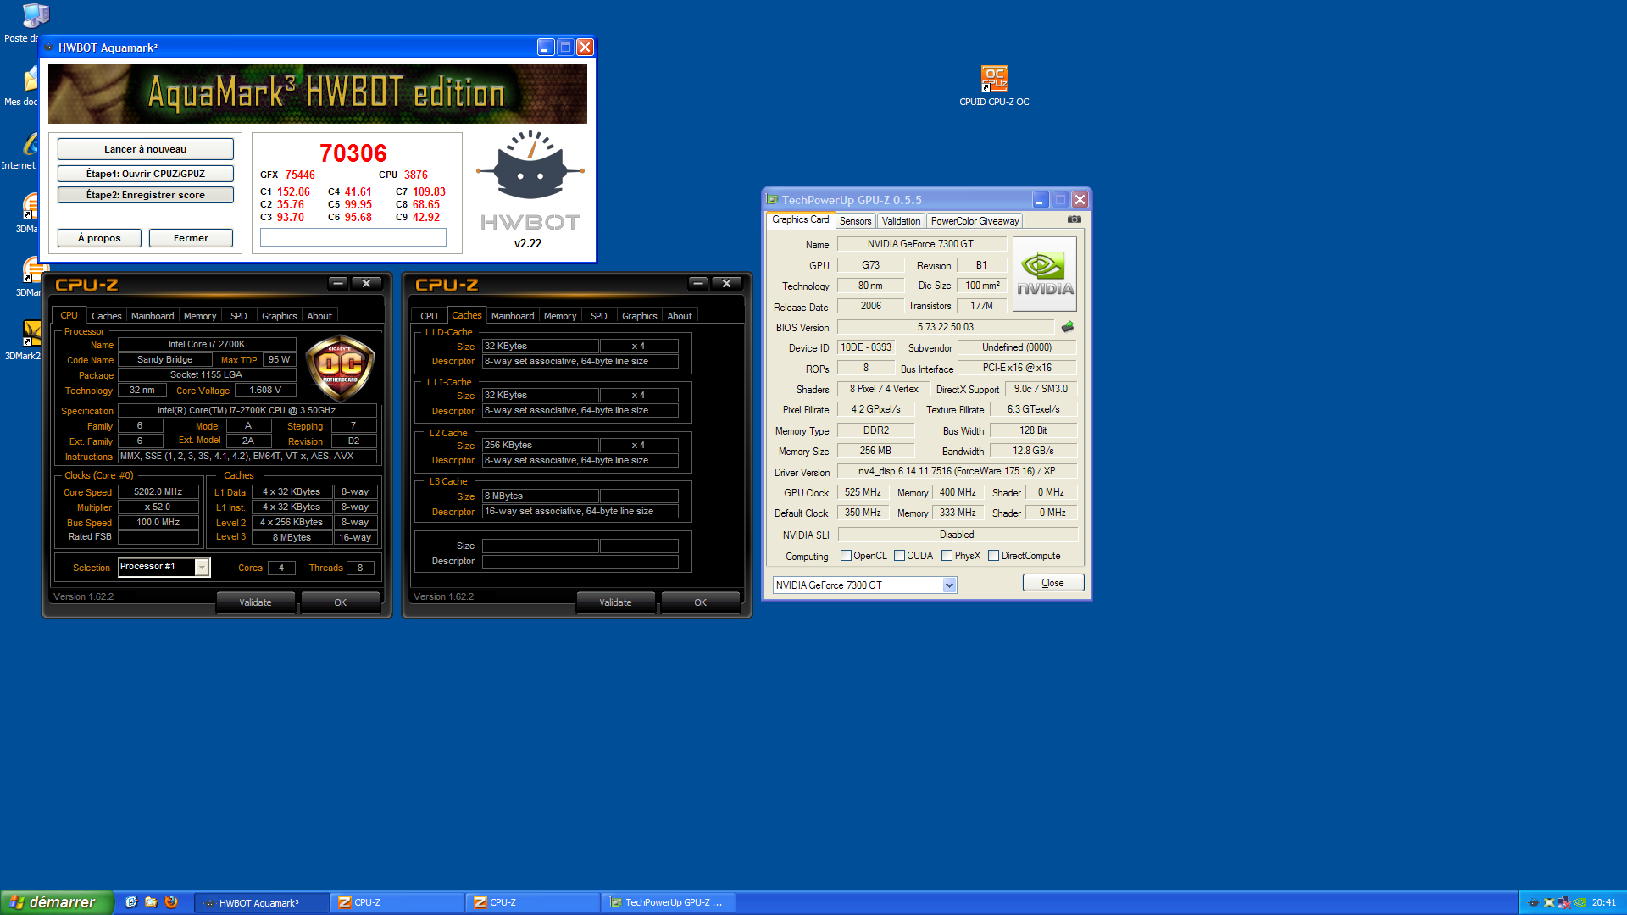Viewport: 1627px width, 915px height.
Task: Click the empty text field below Aquamark scores
Action: tap(353, 238)
